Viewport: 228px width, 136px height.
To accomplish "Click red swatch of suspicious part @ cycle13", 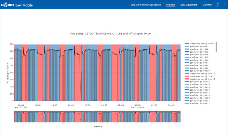I will click(x=187, y=79).
